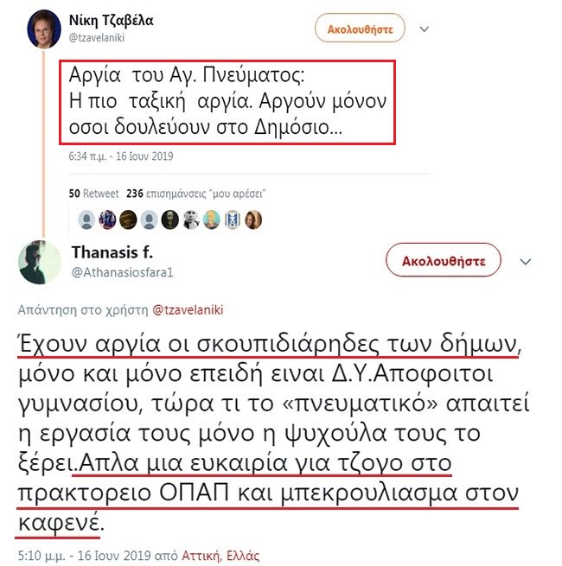Open the first liker's gray default avatar

pyautogui.click(x=86, y=219)
